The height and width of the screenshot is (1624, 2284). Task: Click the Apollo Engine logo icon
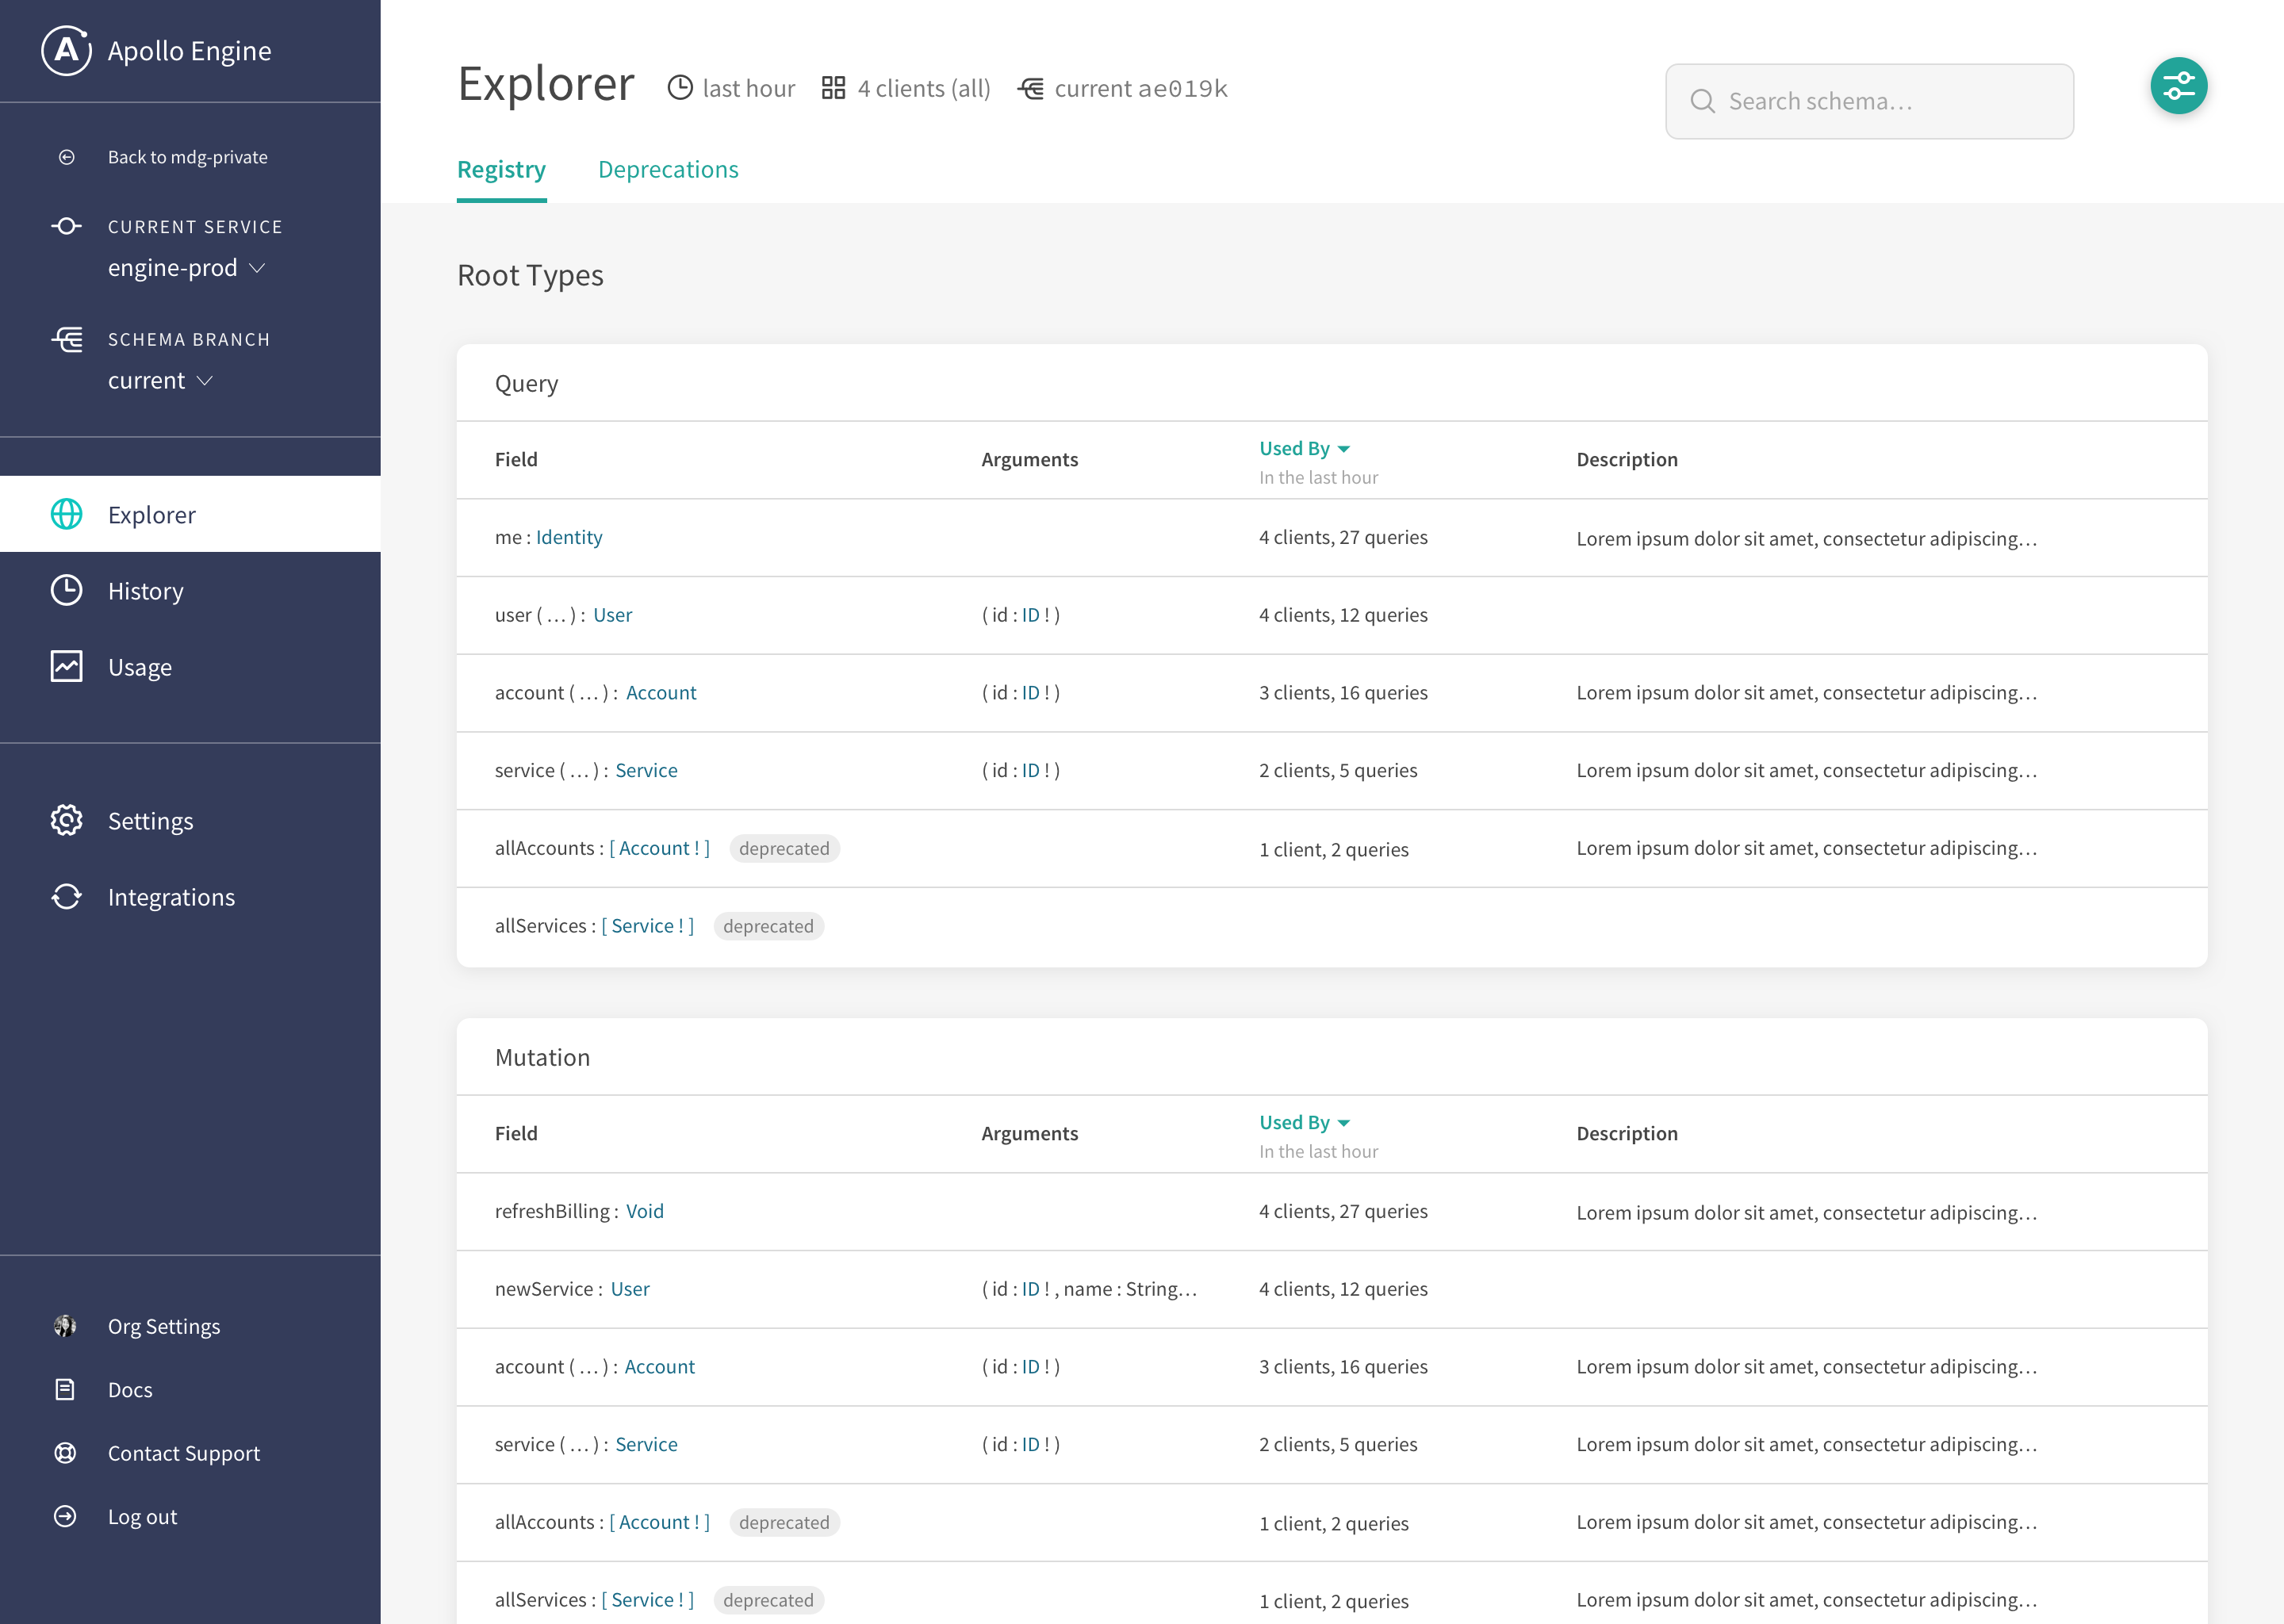click(66, 50)
